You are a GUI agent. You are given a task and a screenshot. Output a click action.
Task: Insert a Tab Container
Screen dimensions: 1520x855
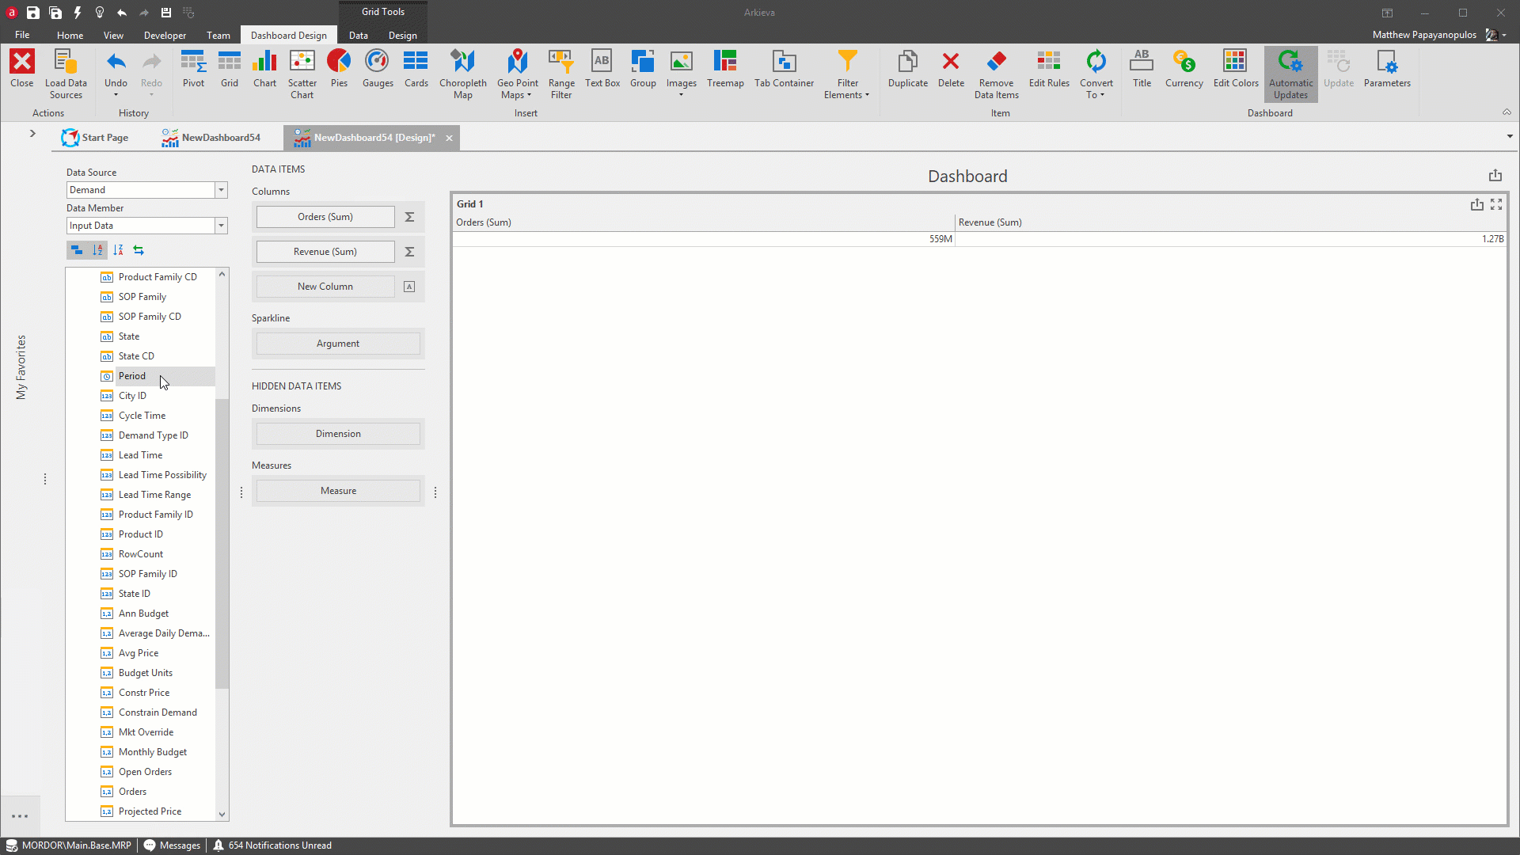784,69
